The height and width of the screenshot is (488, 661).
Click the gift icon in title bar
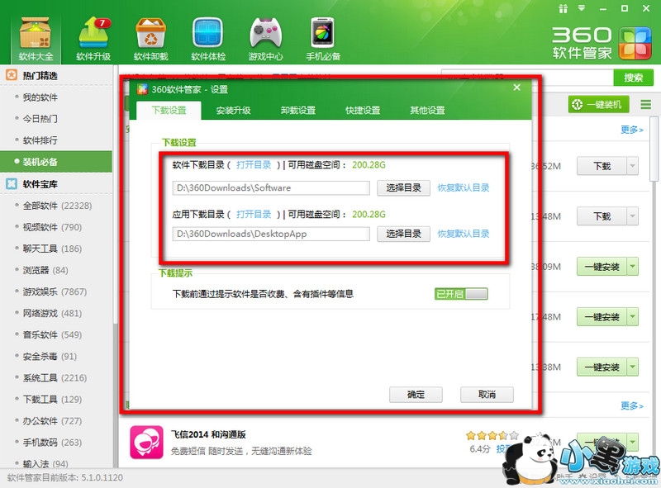coord(564,8)
